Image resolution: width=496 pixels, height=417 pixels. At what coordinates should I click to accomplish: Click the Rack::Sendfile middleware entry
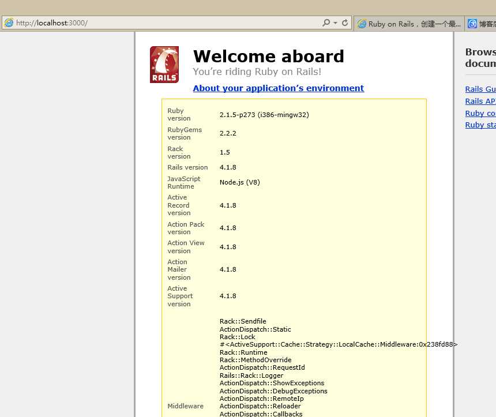[x=243, y=321]
